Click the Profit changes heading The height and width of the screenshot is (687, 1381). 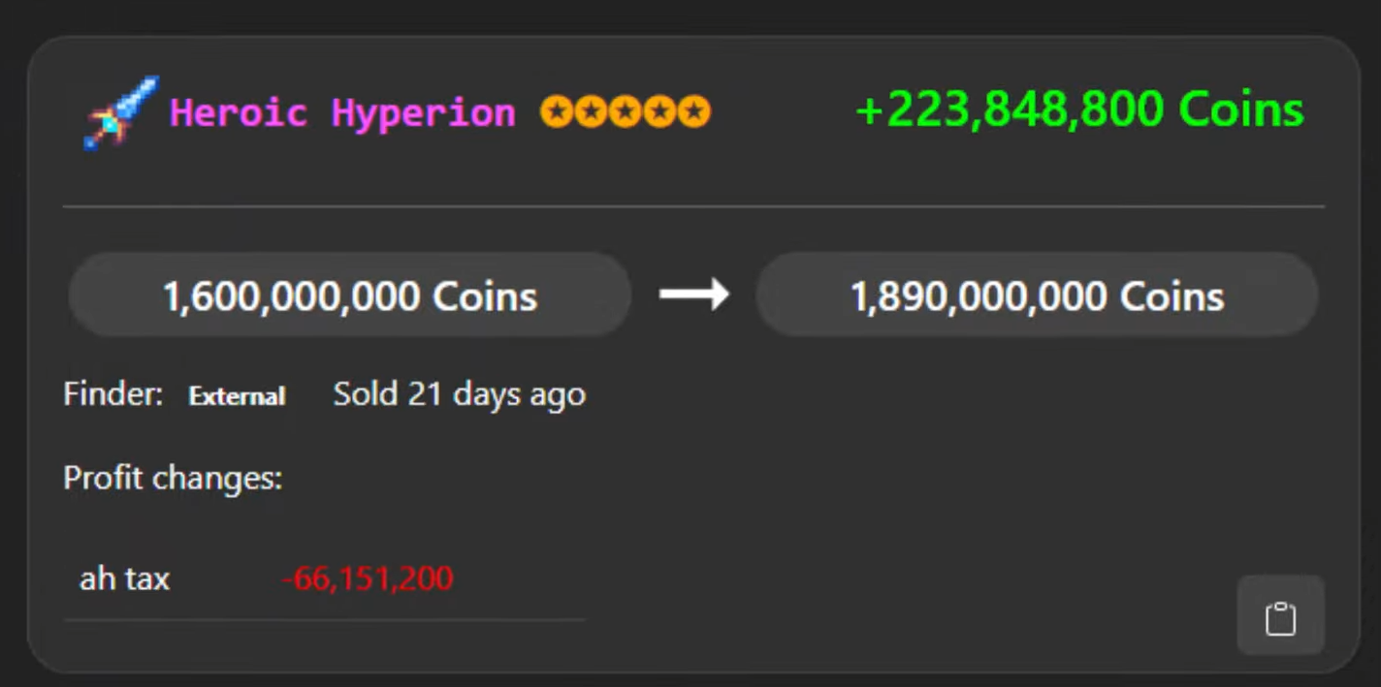tap(173, 478)
